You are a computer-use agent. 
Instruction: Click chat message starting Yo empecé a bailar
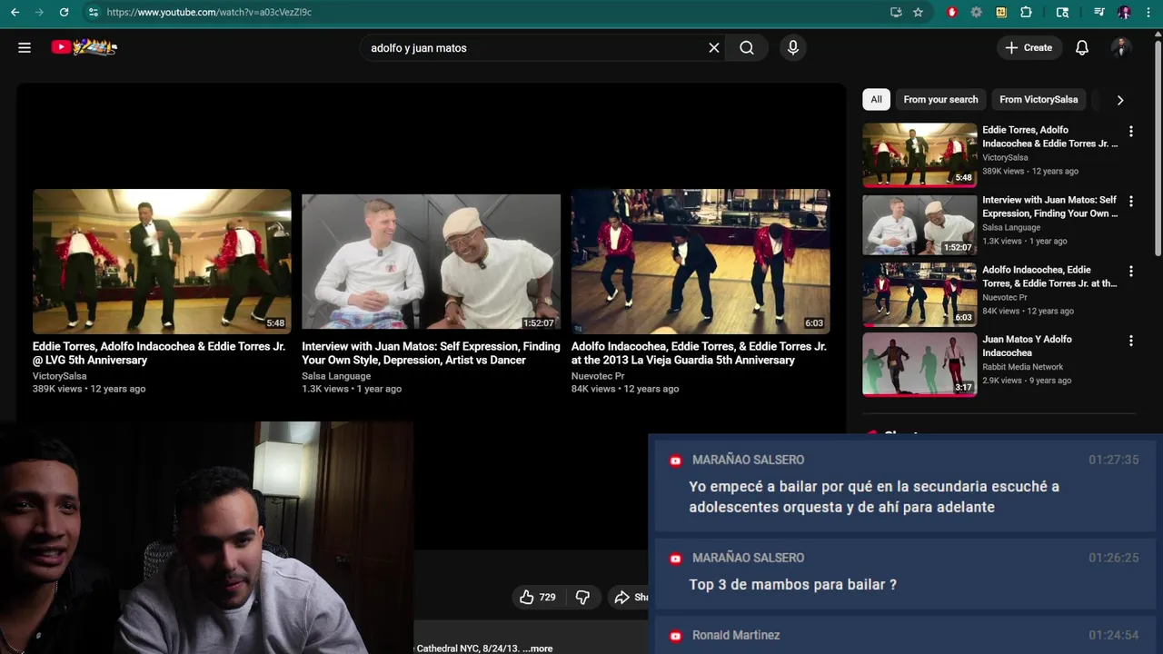(x=873, y=497)
